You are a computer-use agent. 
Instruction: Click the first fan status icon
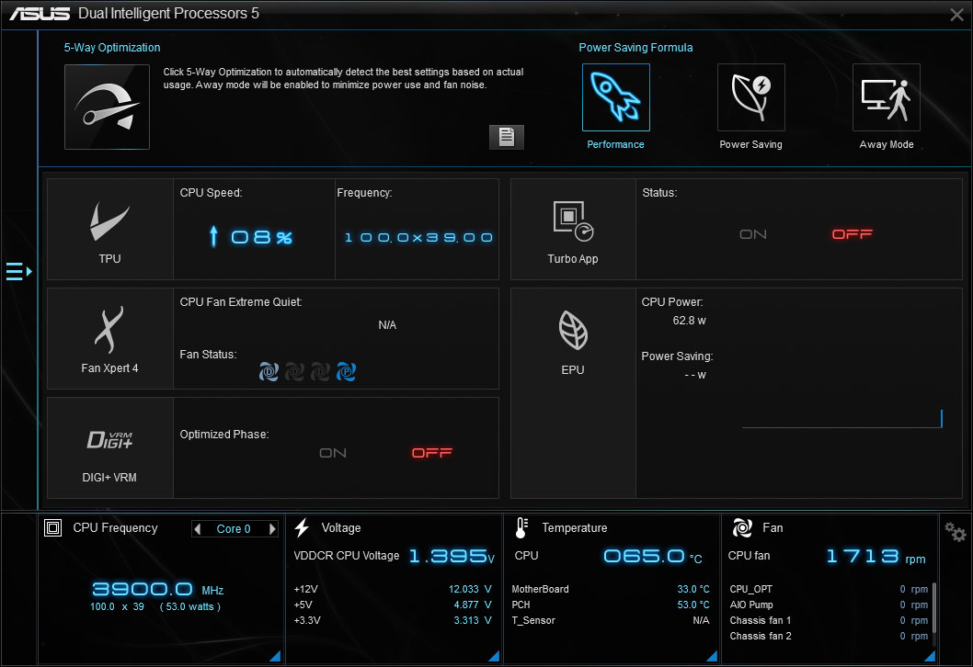click(269, 371)
